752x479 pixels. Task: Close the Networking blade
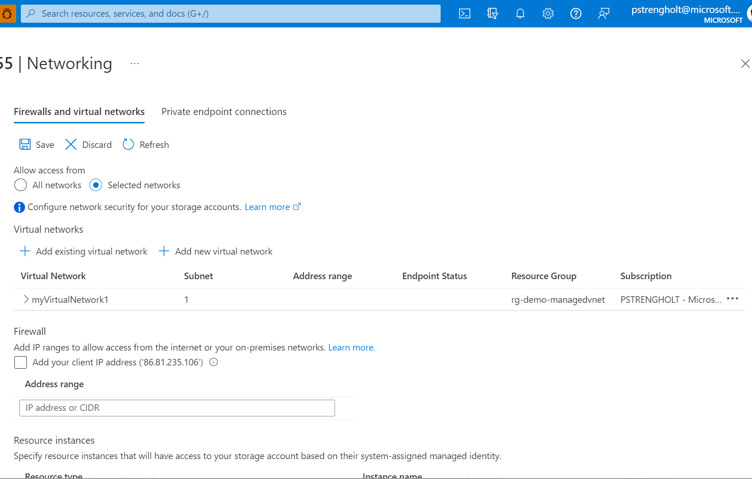(x=745, y=64)
